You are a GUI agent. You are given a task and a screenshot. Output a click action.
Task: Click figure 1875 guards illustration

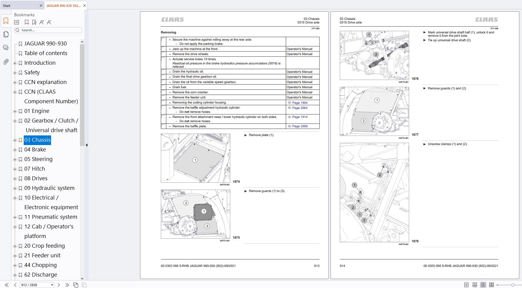point(195,214)
